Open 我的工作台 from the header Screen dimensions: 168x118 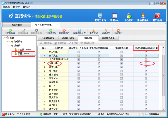point(100,16)
